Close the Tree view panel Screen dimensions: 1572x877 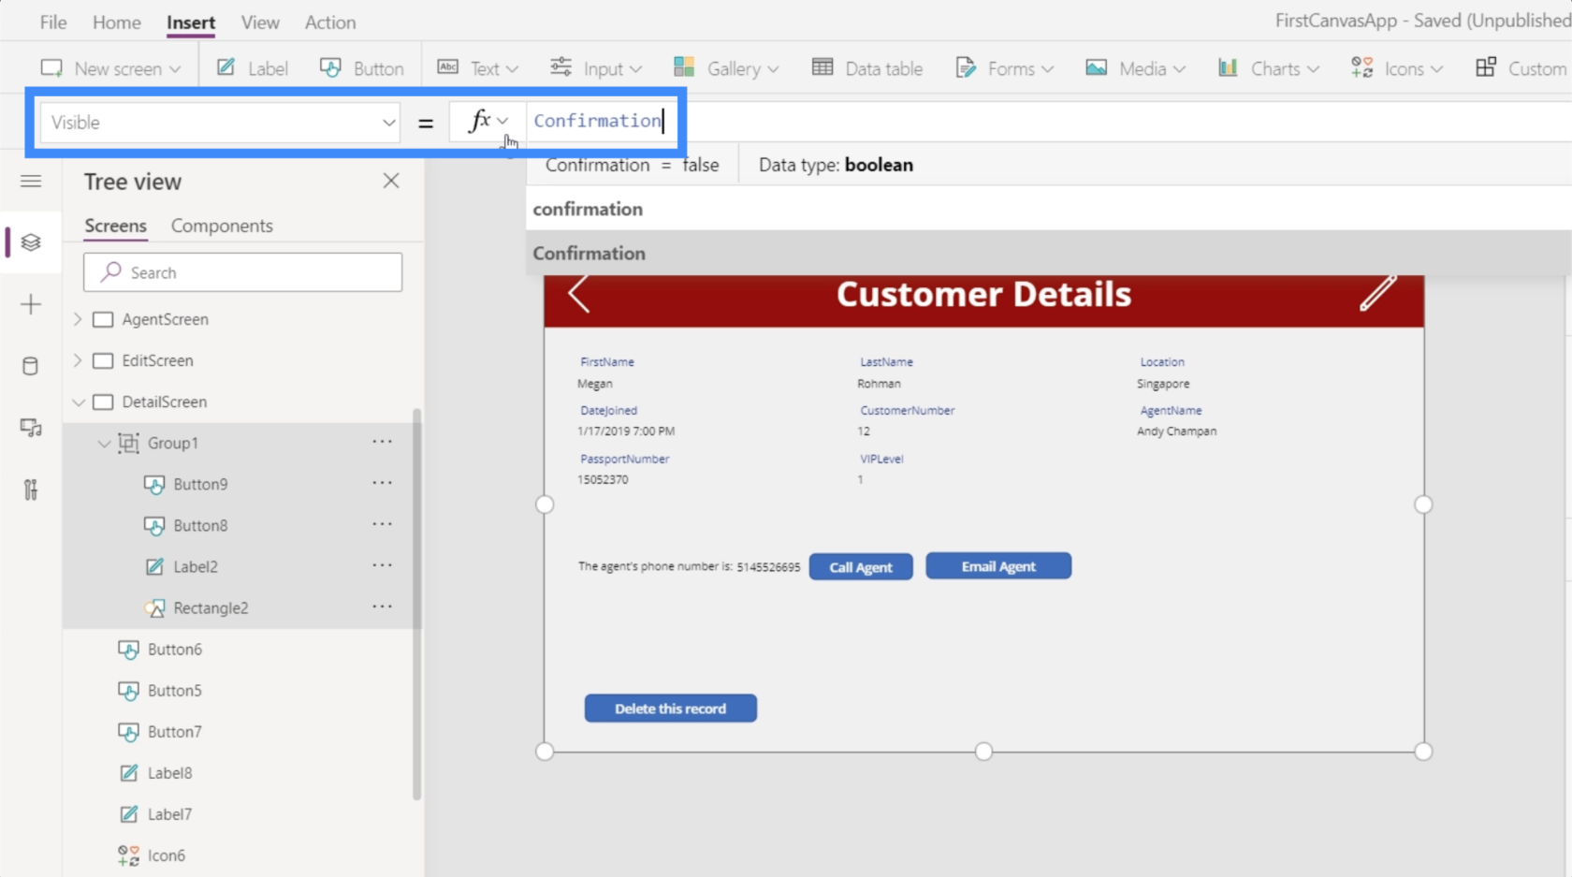(x=391, y=181)
